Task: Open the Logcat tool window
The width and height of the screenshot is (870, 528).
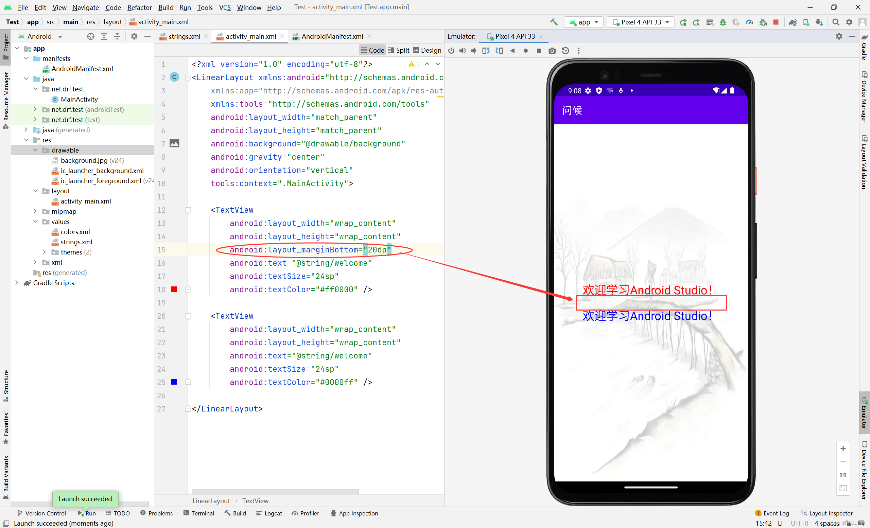Action: coord(269,513)
